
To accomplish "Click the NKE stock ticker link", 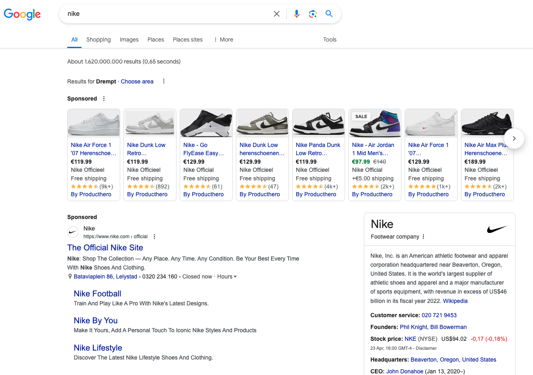I will click(410, 339).
